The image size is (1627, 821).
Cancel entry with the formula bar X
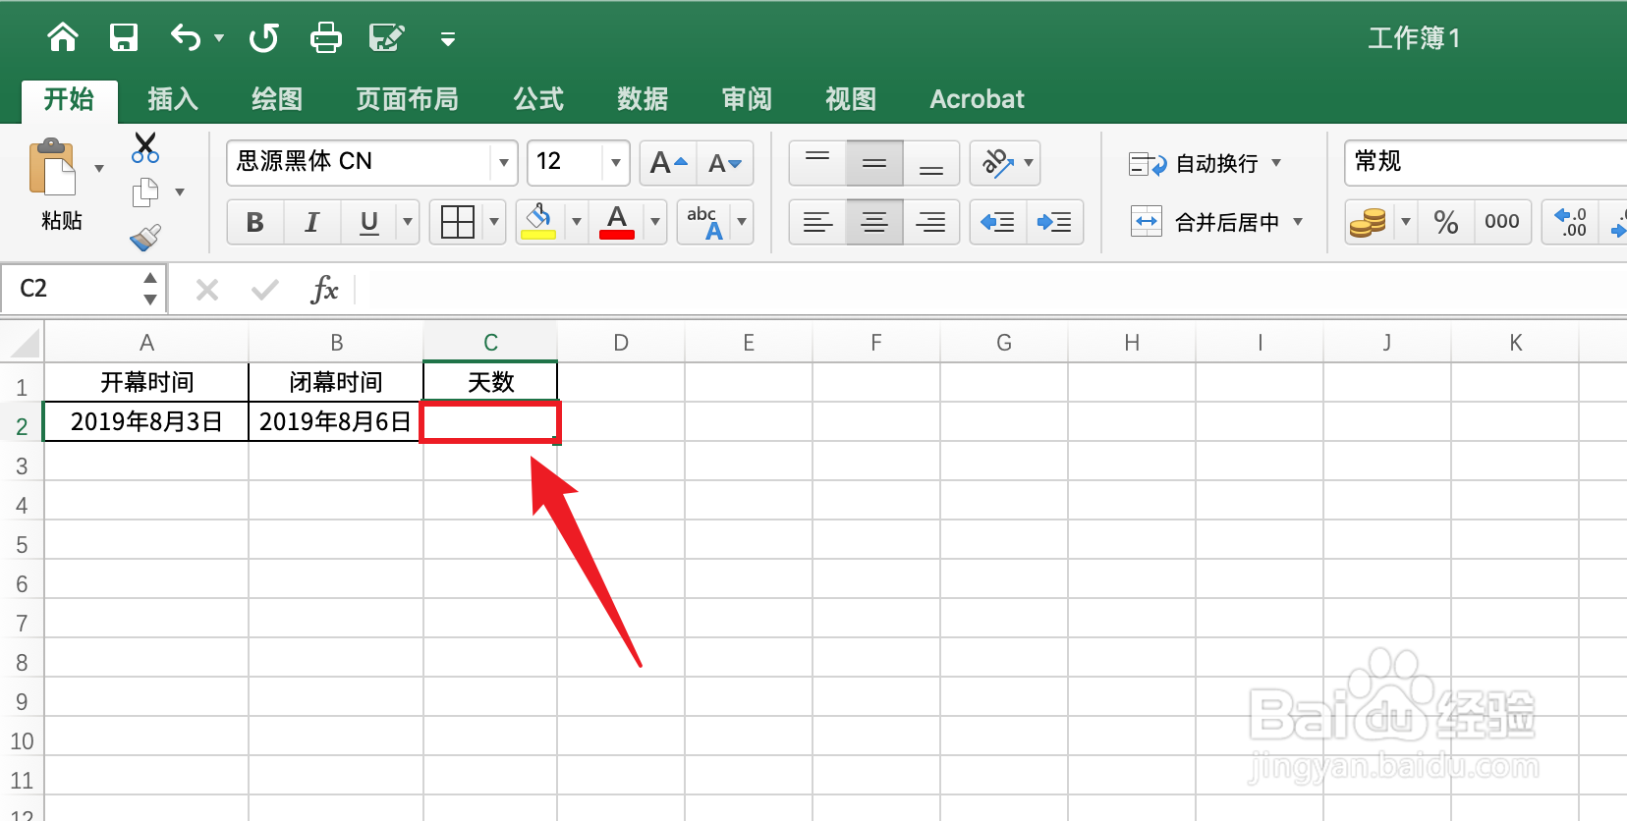click(x=207, y=290)
